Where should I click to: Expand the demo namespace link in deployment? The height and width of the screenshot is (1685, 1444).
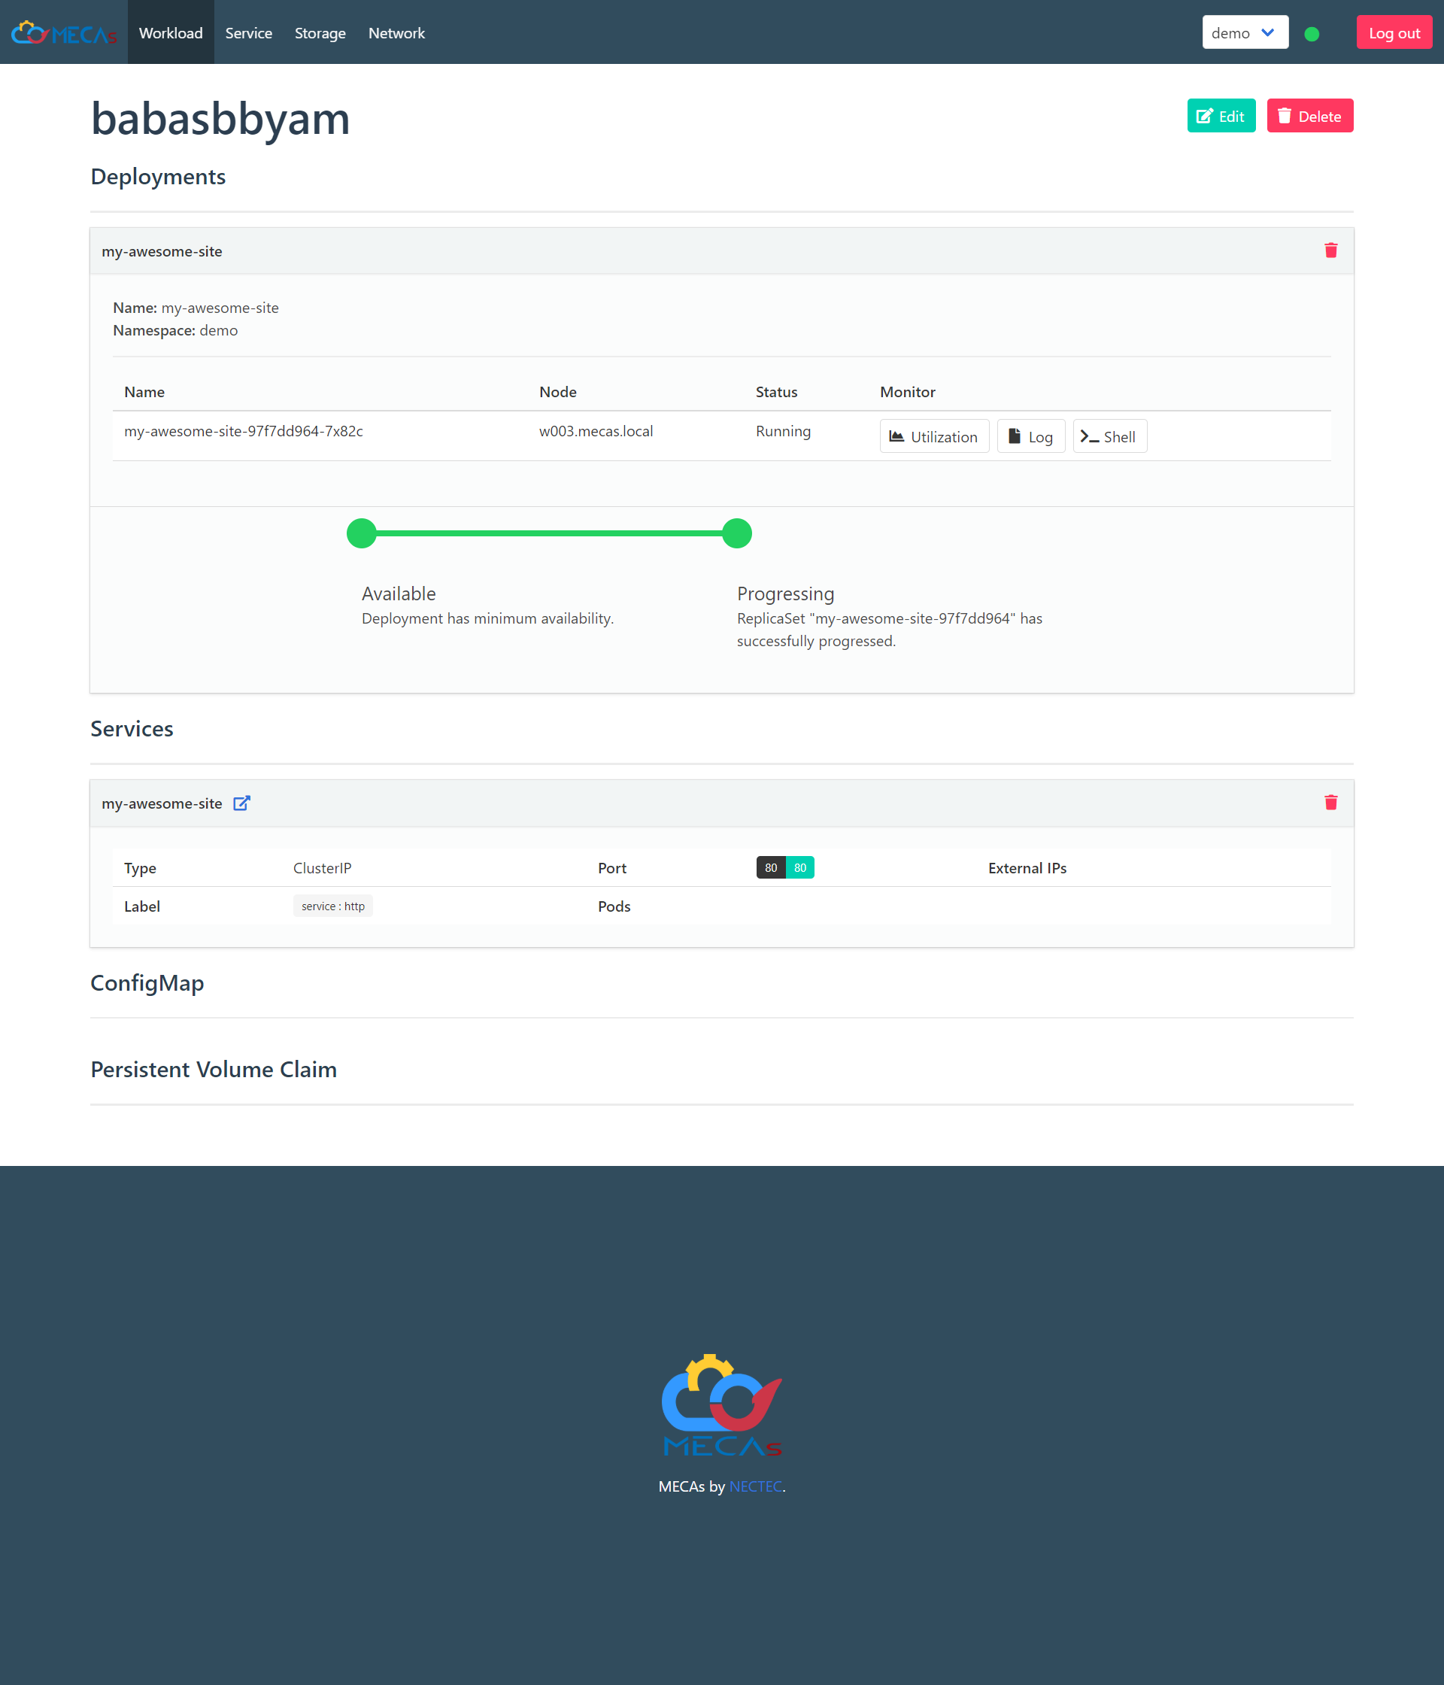click(217, 329)
